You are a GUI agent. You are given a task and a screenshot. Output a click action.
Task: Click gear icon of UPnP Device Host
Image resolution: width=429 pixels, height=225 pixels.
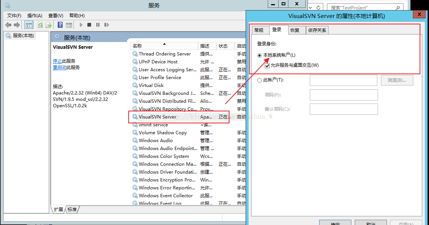point(135,61)
